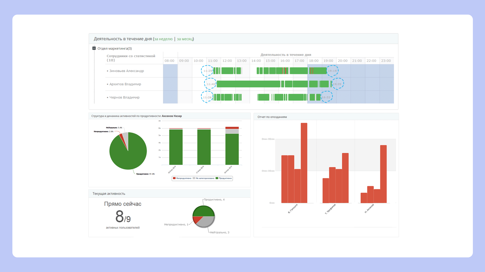
Task: Click the 14:00 column header
Action: point(256,61)
